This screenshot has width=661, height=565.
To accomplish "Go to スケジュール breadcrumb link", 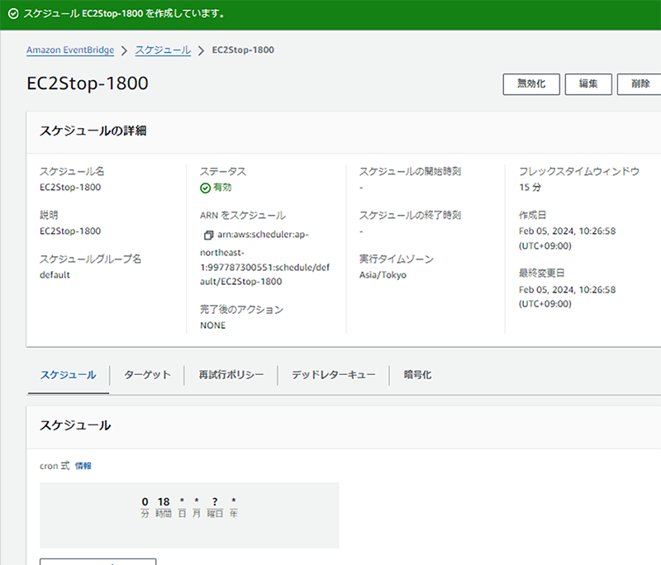I will [163, 50].
